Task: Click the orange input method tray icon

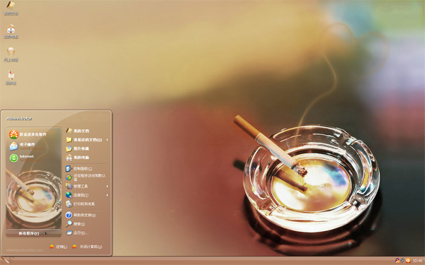Action: [408, 261]
